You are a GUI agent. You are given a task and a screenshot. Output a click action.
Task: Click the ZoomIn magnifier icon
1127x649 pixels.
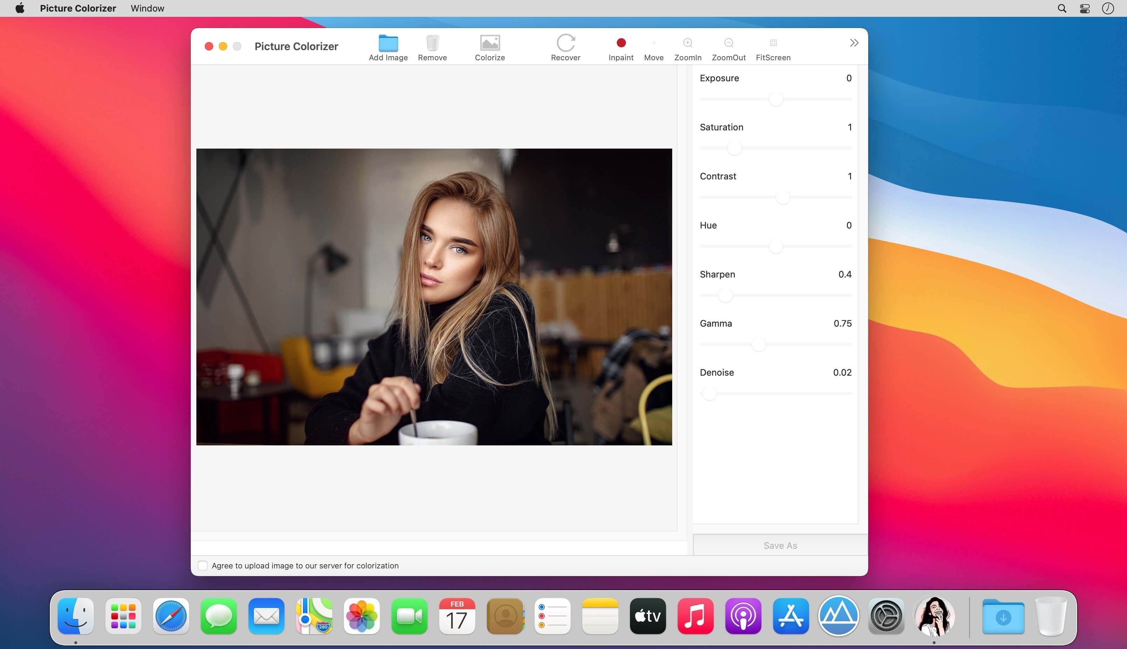(x=687, y=43)
